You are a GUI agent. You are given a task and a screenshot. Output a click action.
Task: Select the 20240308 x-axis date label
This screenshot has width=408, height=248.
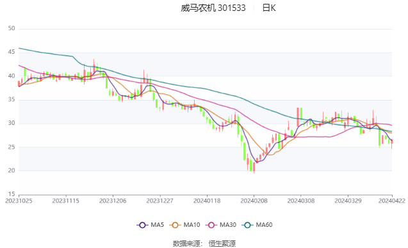click(x=301, y=201)
